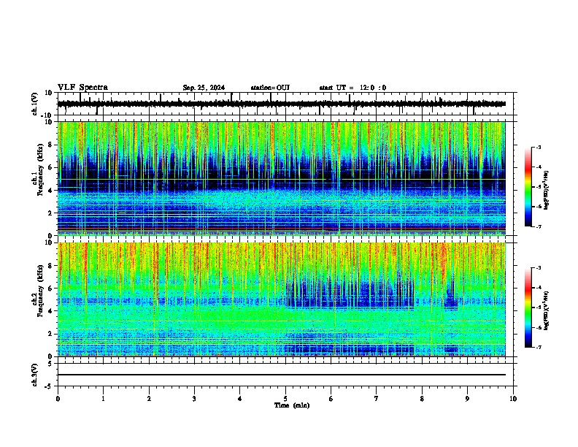This screenshot has width=578, height=447.
Task: Click the 'VLF Spectra' title text
Action: point(82,88)
